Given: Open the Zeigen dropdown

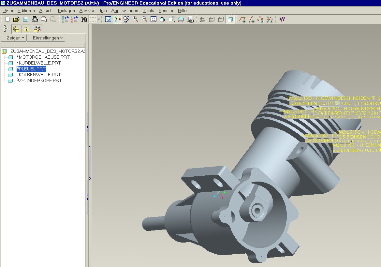Looking at the screenshot, I should point(13,38).
